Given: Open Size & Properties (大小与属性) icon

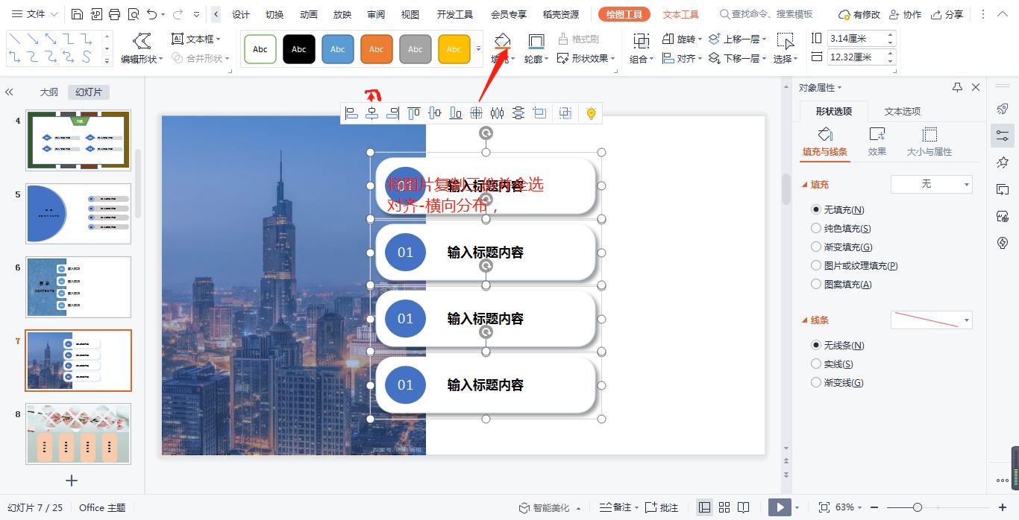Looking at the screenshot, I should pos(929,135).
